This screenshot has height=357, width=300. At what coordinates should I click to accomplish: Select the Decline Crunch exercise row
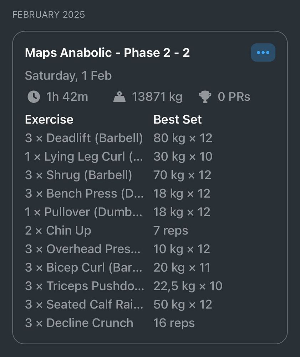click(x=79, y=323)
